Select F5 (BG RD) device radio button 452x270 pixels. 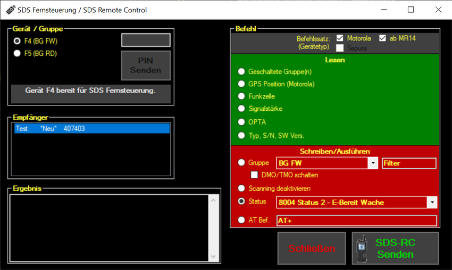(18, 53)
